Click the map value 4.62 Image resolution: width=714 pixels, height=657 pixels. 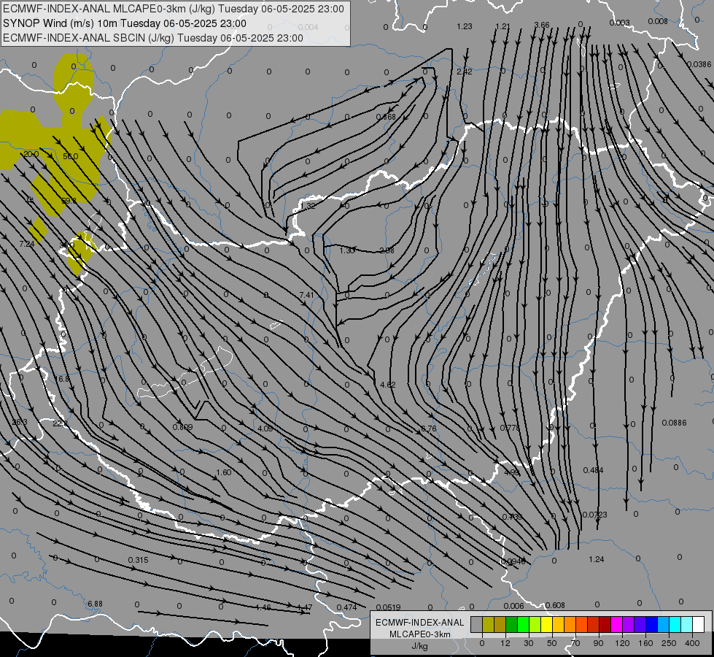387,385
